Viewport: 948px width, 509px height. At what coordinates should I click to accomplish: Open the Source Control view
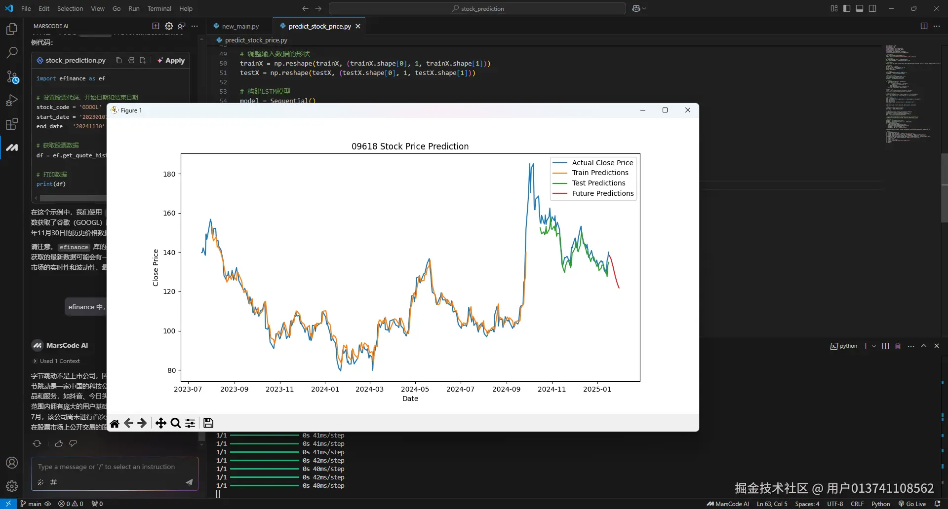pos(12,76)
